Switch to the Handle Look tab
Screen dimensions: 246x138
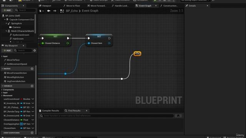(120, 6)
